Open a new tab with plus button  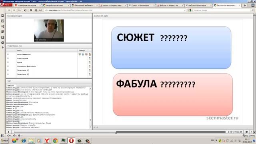(x=245, y=5)
